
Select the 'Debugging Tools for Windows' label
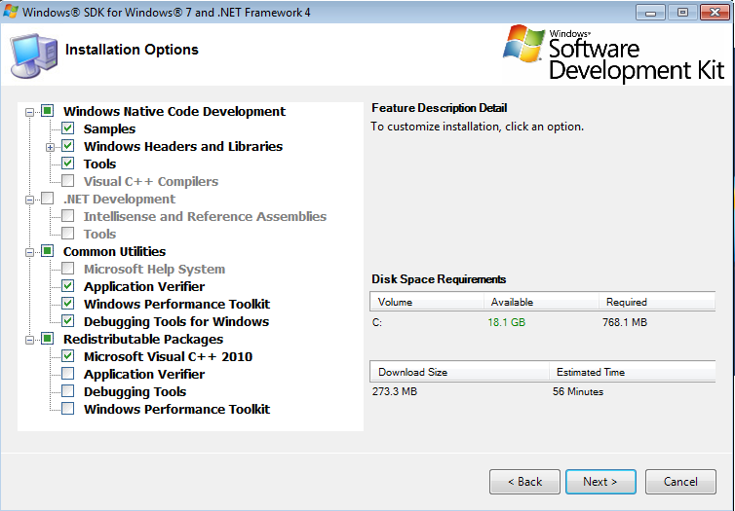pos(176,322)
